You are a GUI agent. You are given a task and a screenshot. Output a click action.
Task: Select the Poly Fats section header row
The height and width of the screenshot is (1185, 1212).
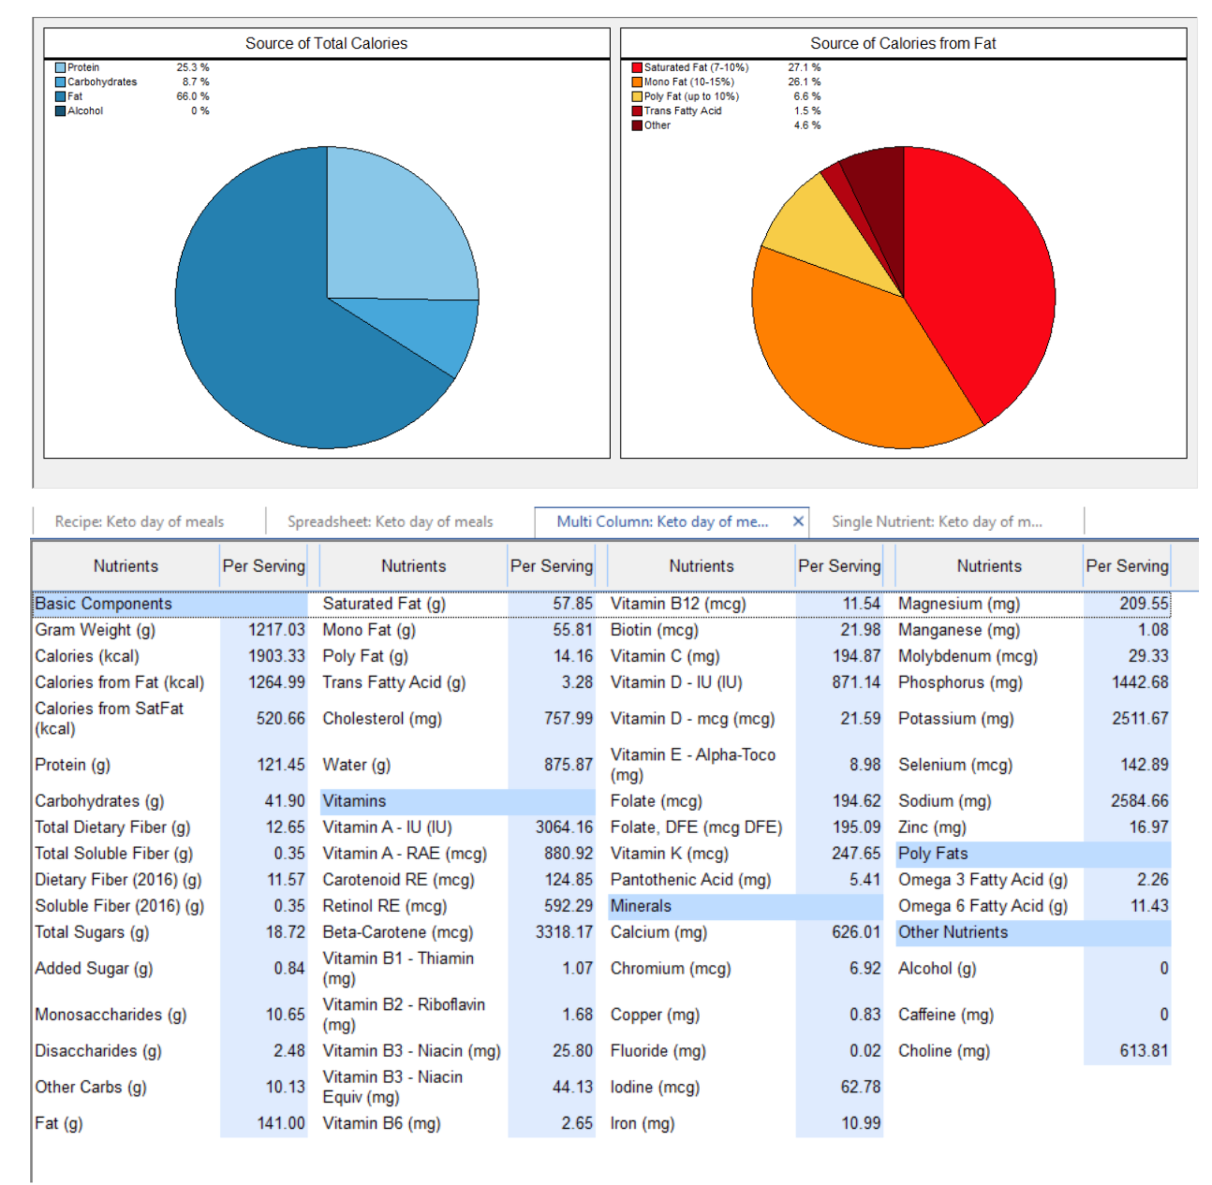click(x=1033, y=854)
